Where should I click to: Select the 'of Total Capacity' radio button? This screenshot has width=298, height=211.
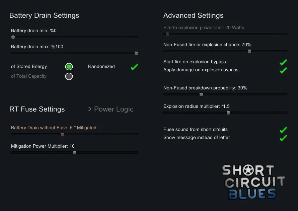click(69, 76)
